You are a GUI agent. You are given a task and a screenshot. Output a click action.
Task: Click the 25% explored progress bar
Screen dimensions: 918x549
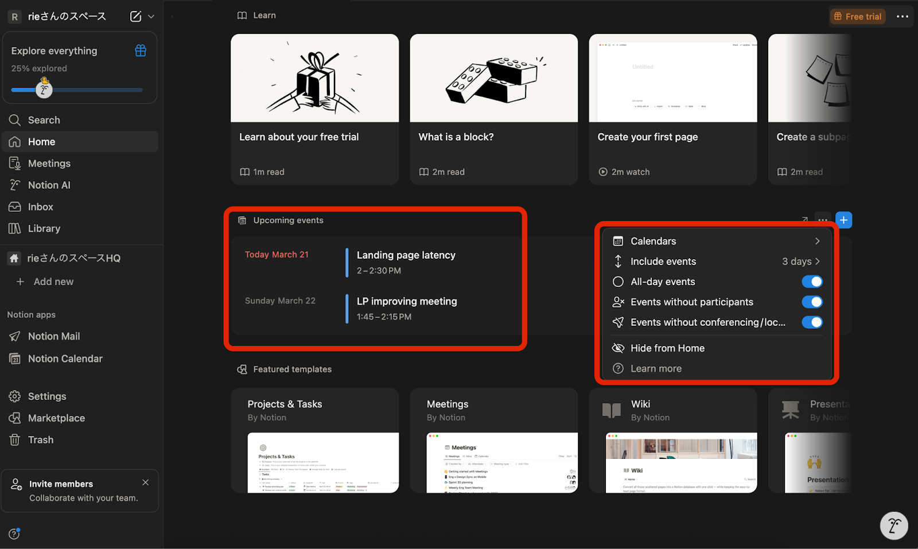(77, 89)
